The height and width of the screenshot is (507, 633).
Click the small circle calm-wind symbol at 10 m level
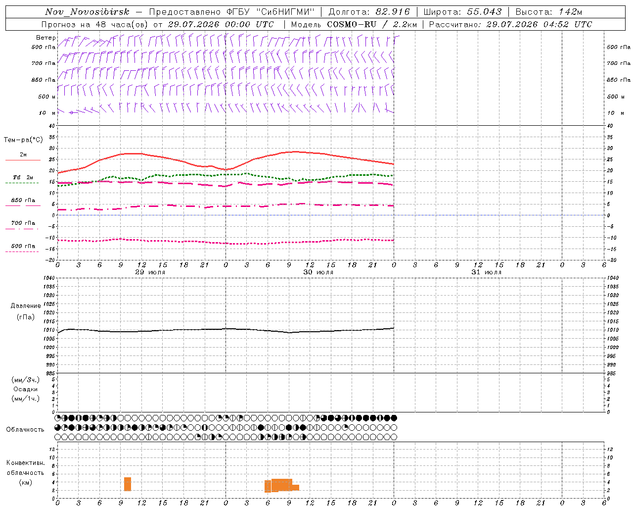tap(71, 112)
